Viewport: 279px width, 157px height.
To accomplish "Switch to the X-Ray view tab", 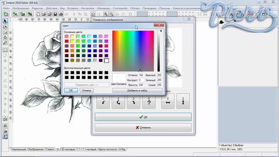I will click(122, 149).
